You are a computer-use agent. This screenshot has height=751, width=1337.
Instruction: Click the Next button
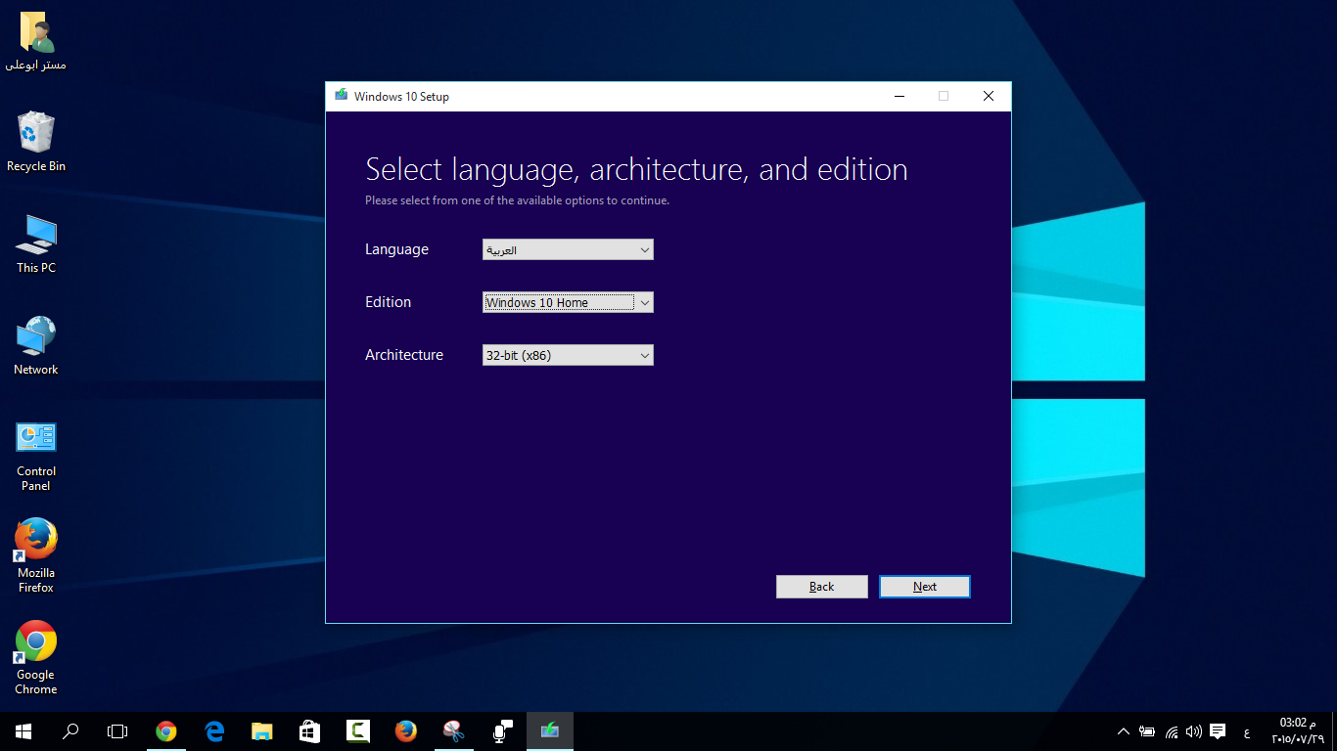(x=925, y=587)
